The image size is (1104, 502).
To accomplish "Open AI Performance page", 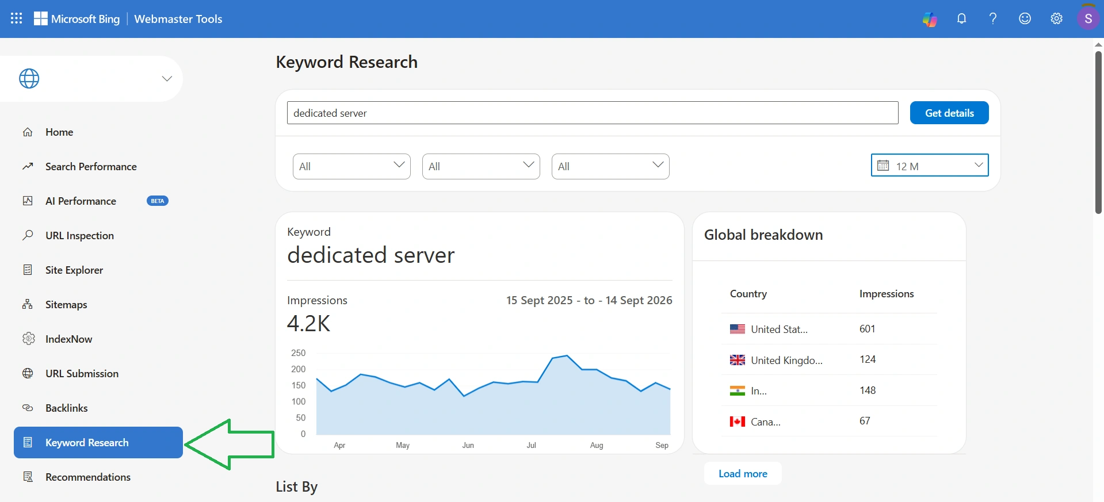I will [x=81, y=201].
